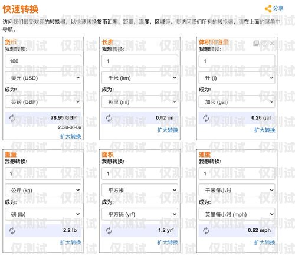295x259 pixels.
Task: Refresh the currency conversion result
Action: [x=12, y=118]
